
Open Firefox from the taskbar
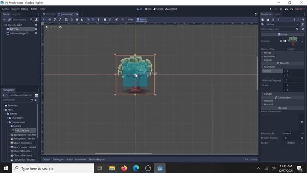pos(124,168)
